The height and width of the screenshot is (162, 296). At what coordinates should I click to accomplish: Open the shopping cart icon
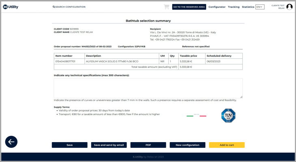pos(167,7)
